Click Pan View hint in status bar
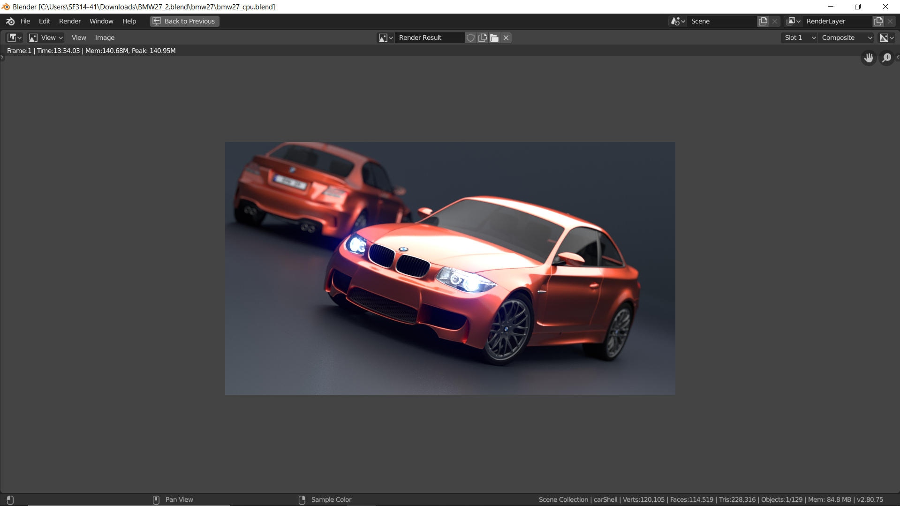Image resolution: width=900 pixels, height=506 pixels. point(179,499)
